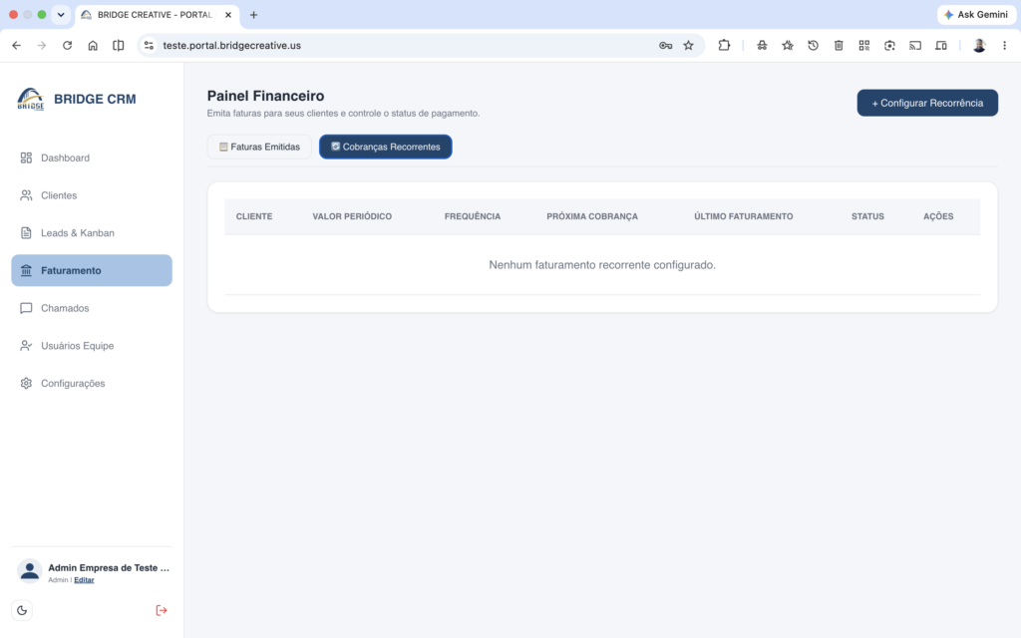The image size is (1021, 638).
Task: Open a new browser tab
Action: tap(254, 14)
